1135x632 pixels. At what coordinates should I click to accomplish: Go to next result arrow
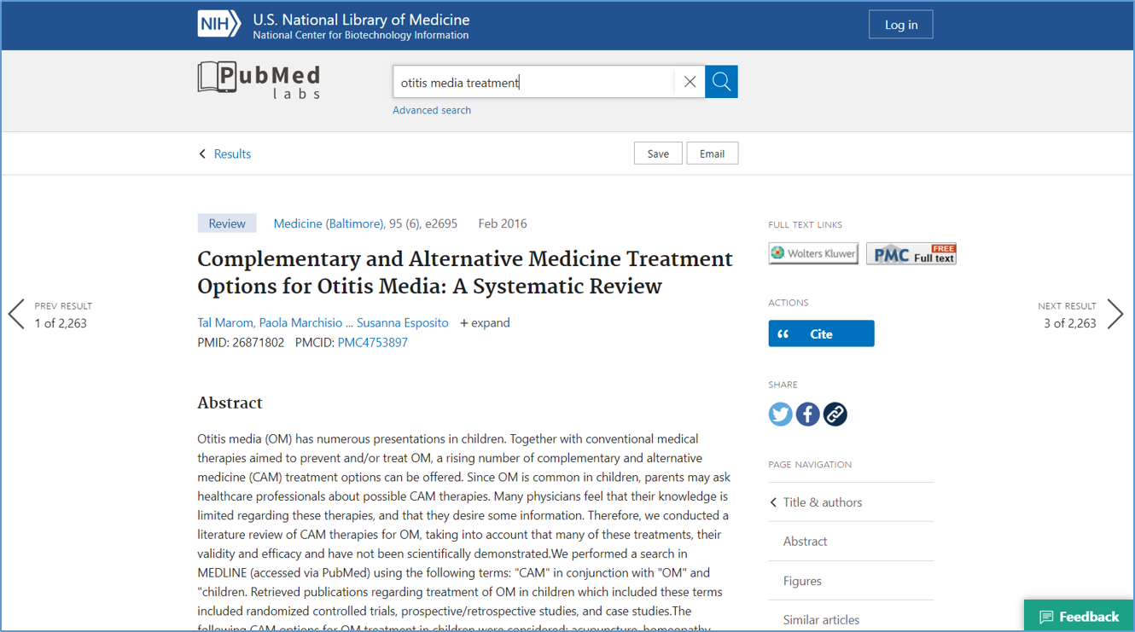[1115, 314]
